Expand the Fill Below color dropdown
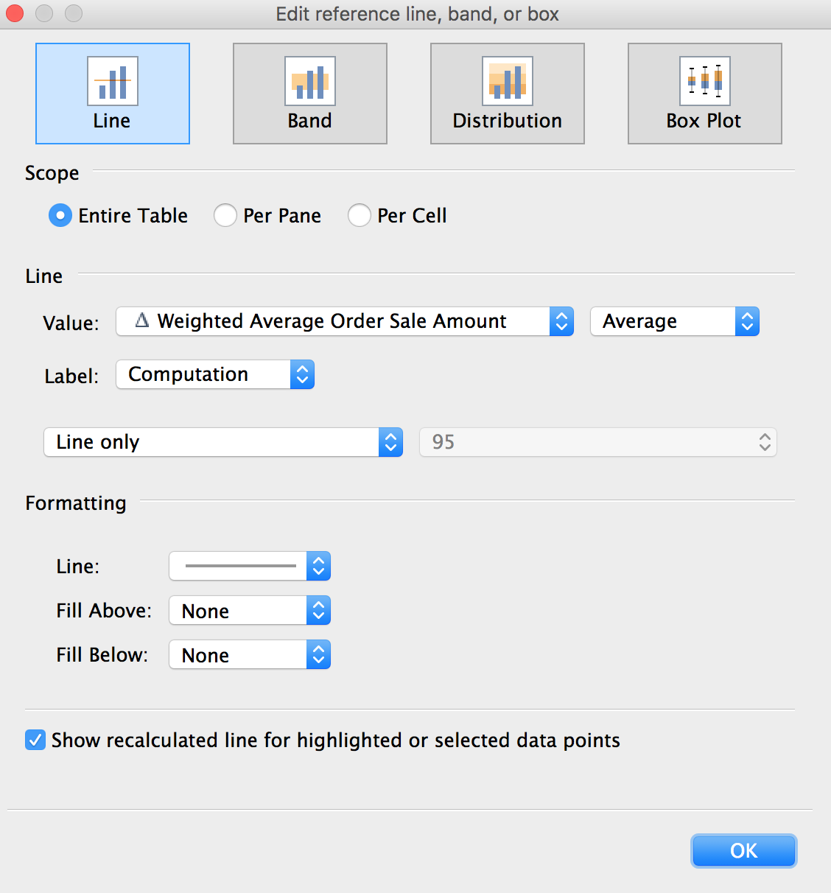Image resolution: width=831 pixels, height=893 pixels. pyautogui.click(x=250, y=655)
